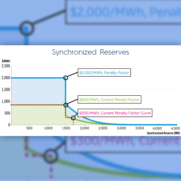181x181 pixels.
Task: Select the "$300/MWh, Current Penalty Factor Curve" label
Action: (x=115, y=113)
